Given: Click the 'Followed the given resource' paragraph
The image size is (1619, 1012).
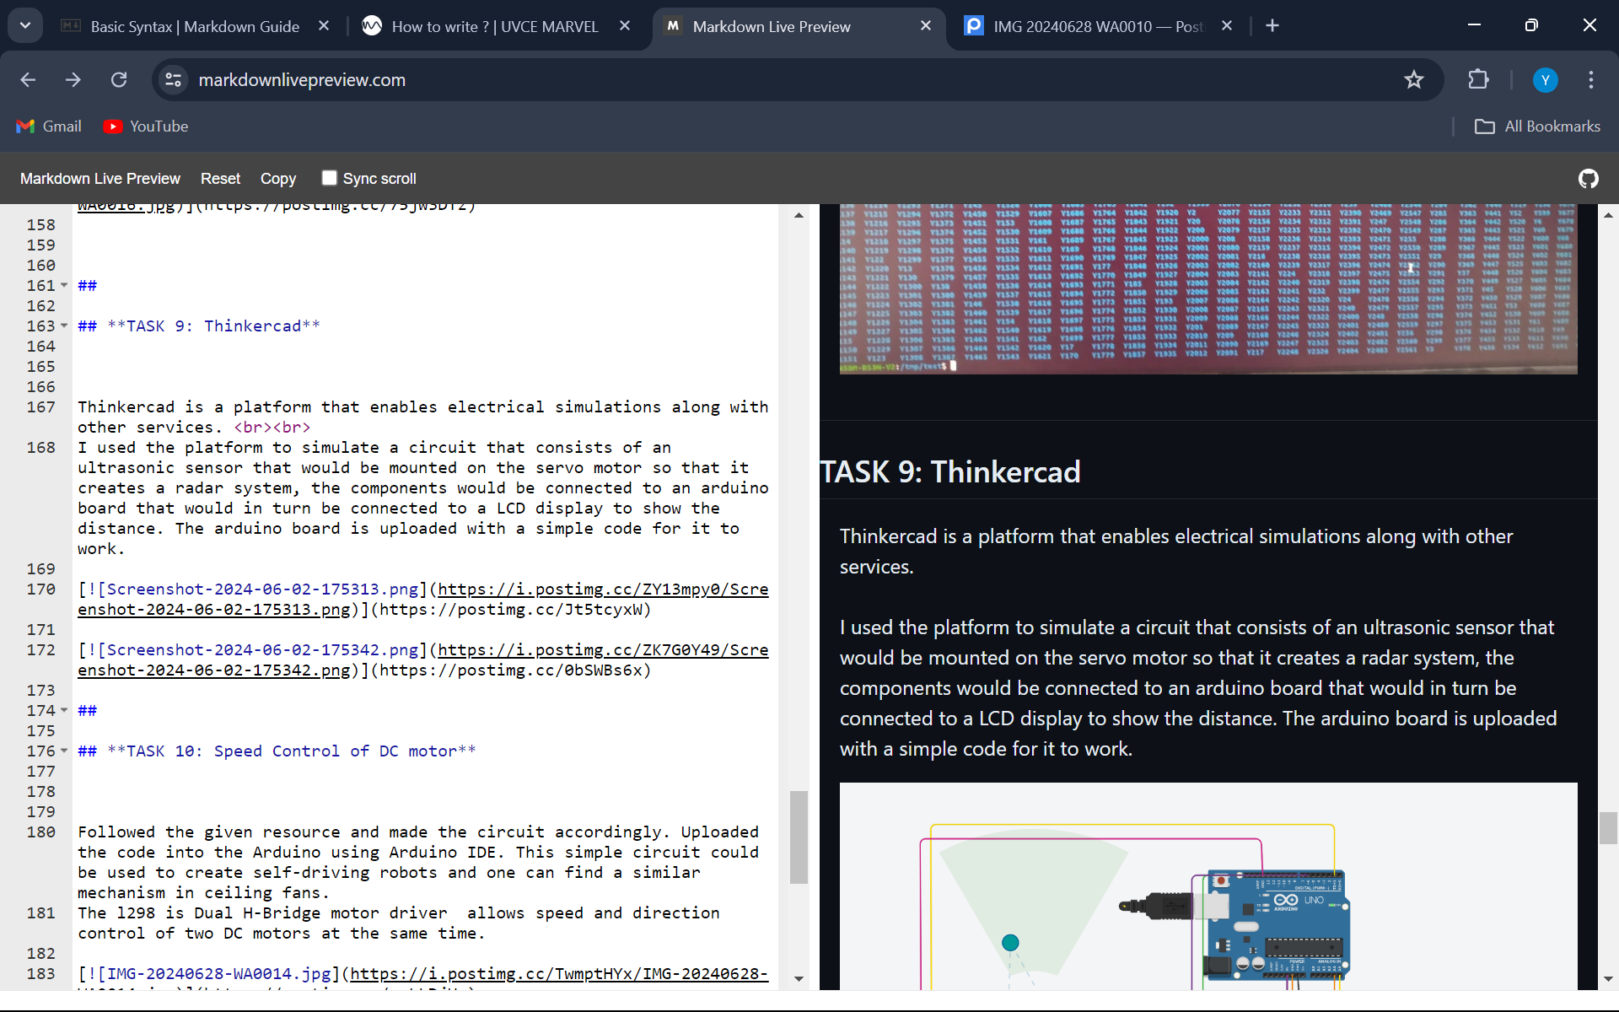Looking at the screenshot, I should point(418,862).
